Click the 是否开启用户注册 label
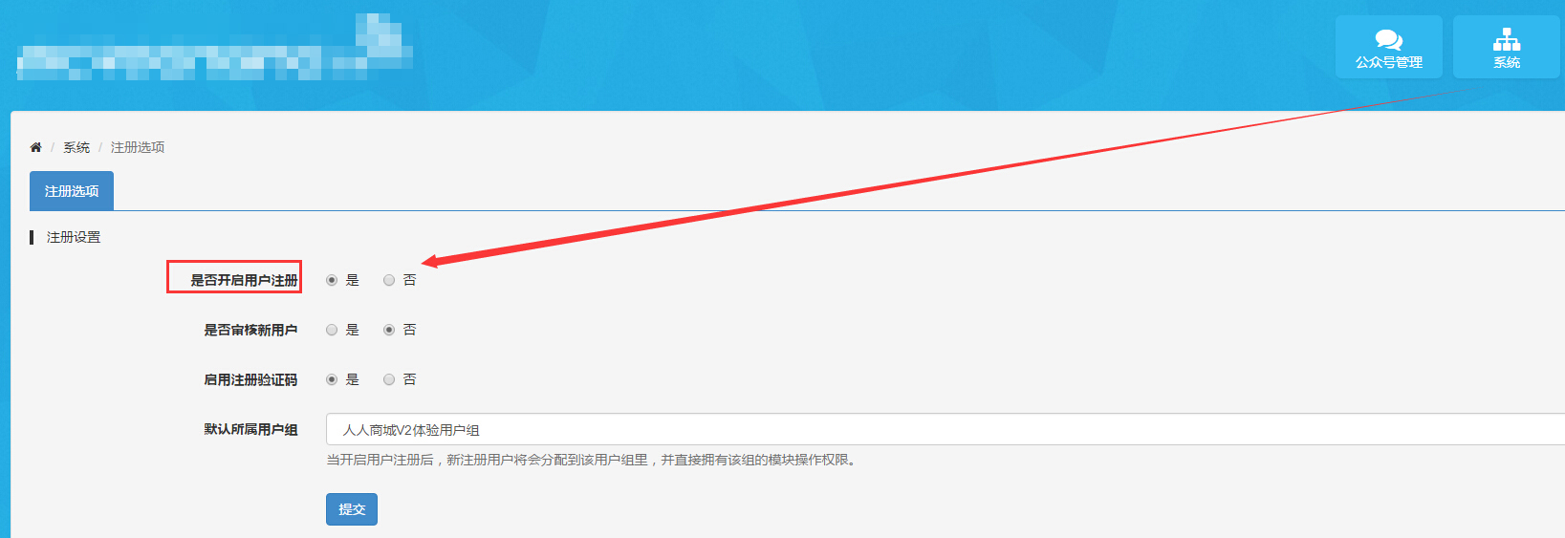This screenshot has width=1565, height=538. tap(244, 280)
